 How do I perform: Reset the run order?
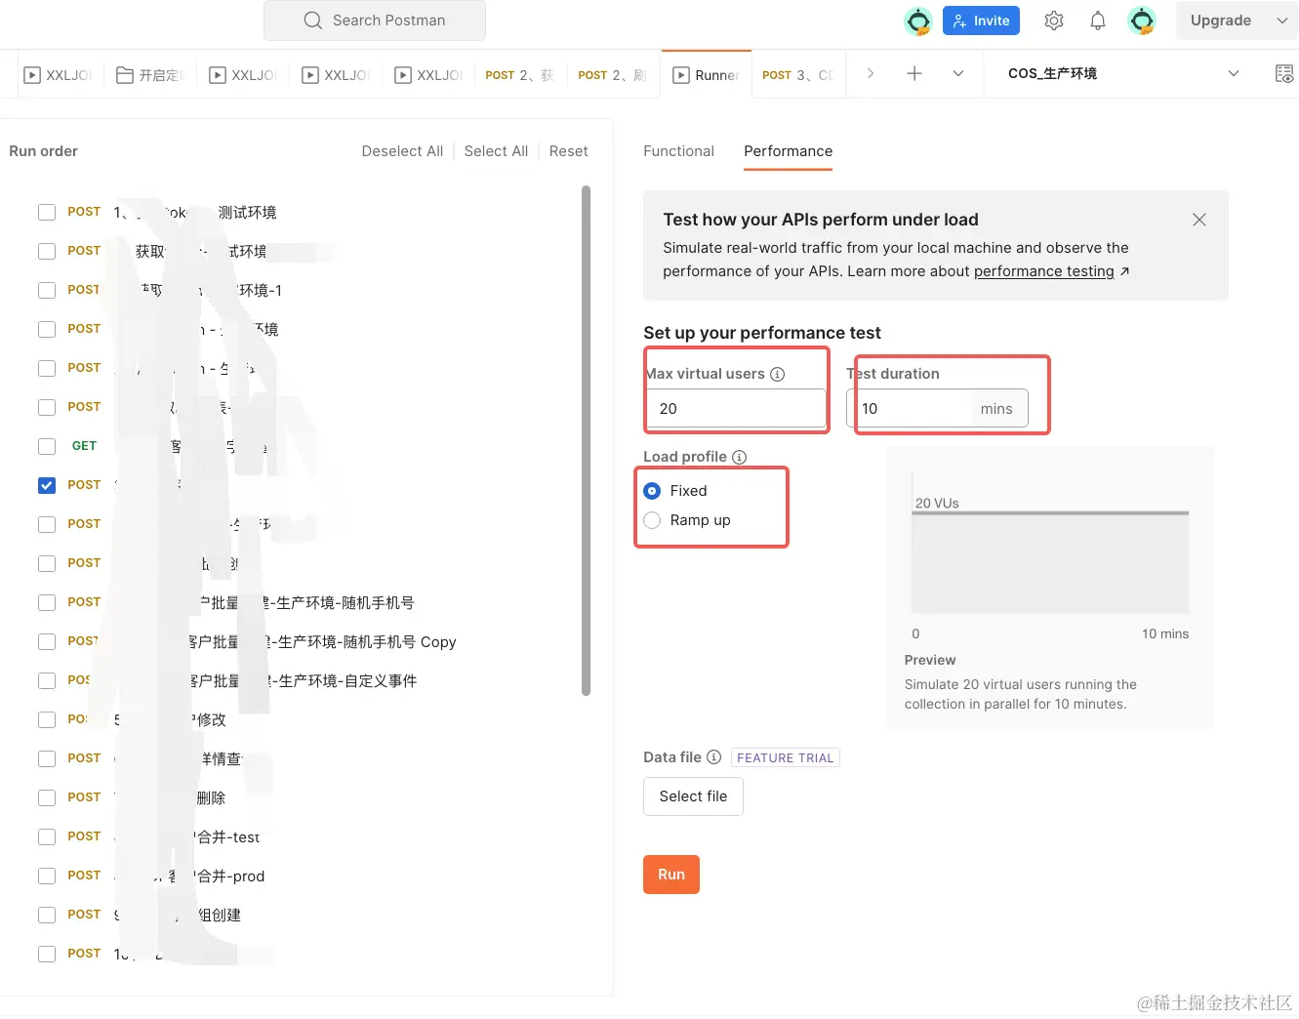pyautogui.click(x=568, y=151)
